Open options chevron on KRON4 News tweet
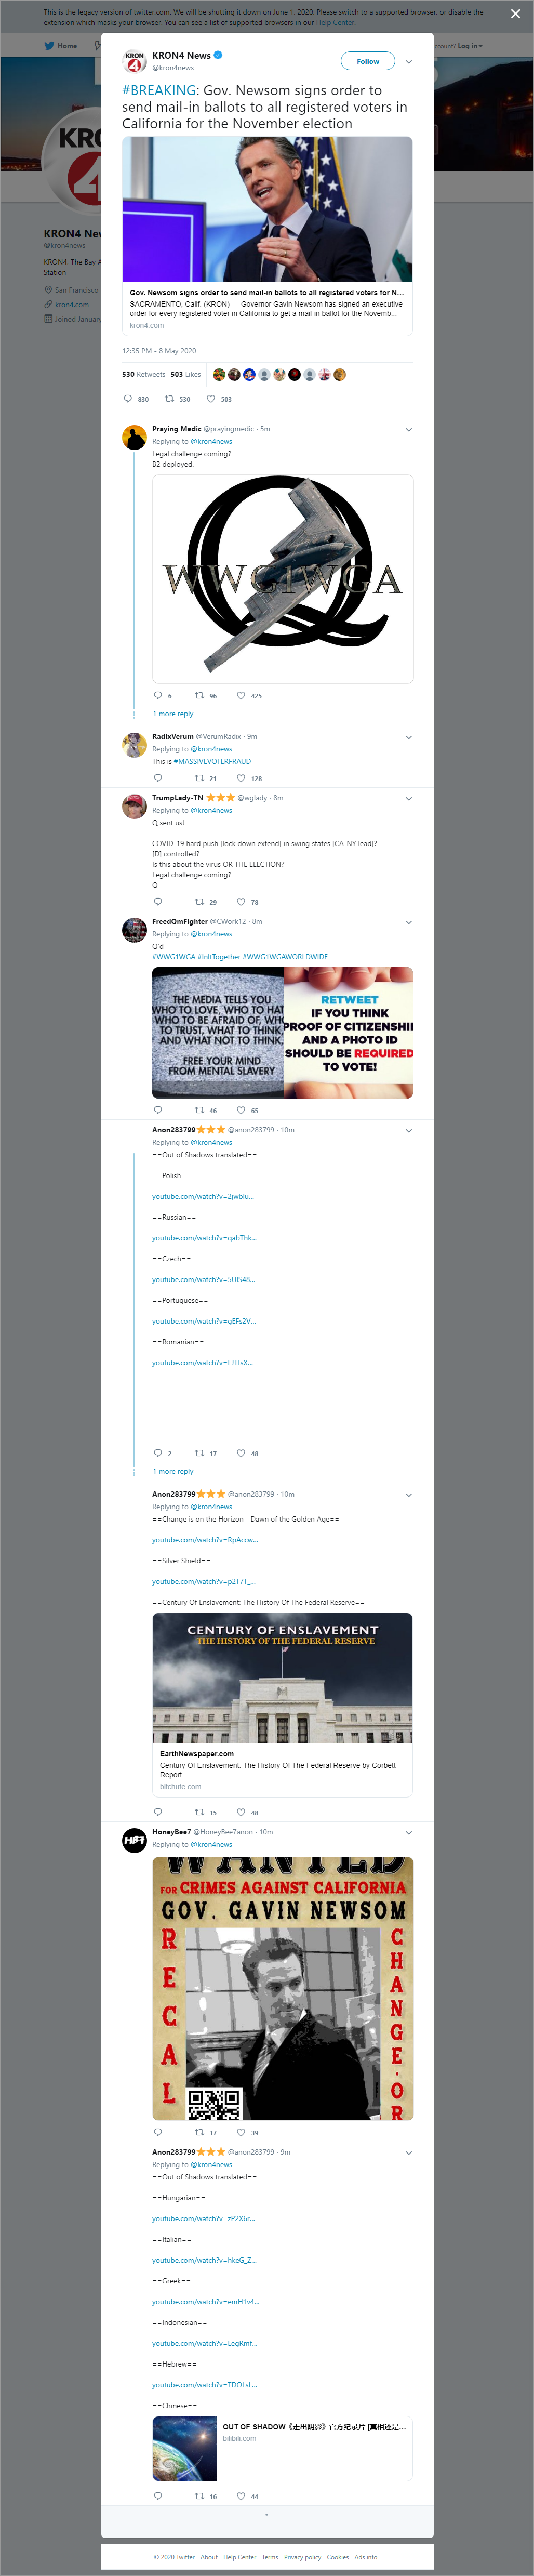 [408, 62]
